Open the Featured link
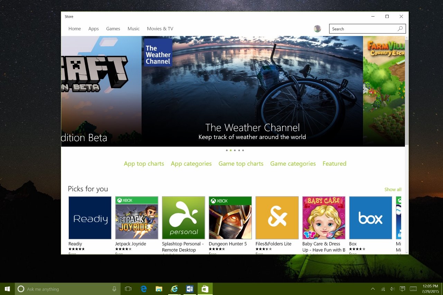 pos(334,164)
